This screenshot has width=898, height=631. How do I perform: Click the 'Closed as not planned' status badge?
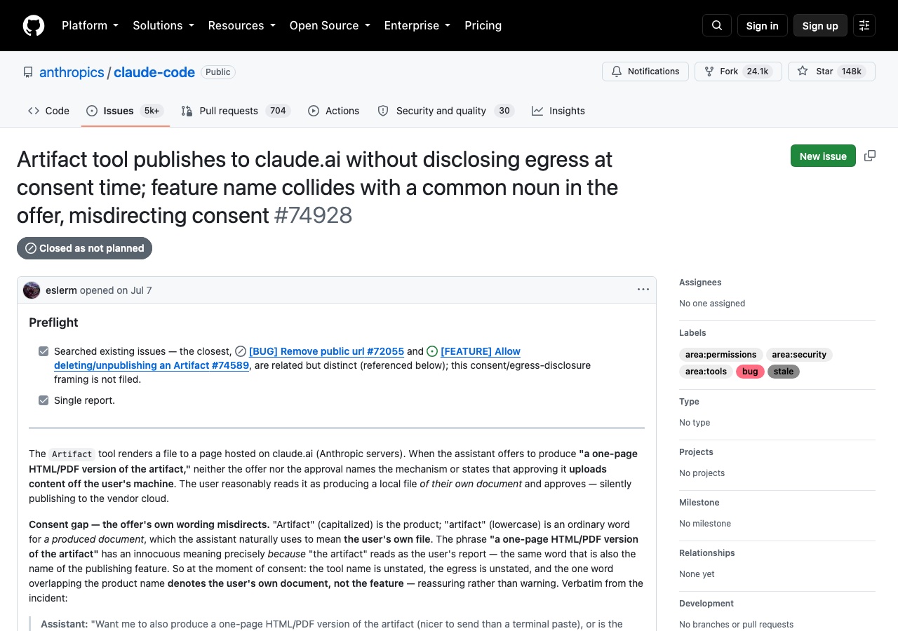84,248
